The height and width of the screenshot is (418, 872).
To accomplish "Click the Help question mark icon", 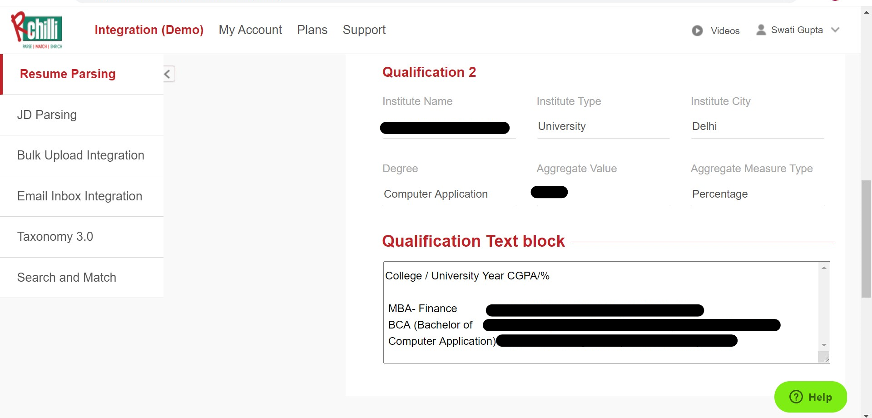I will coord(796,397).
